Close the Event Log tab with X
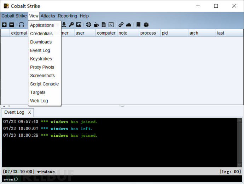 point(30,112)
